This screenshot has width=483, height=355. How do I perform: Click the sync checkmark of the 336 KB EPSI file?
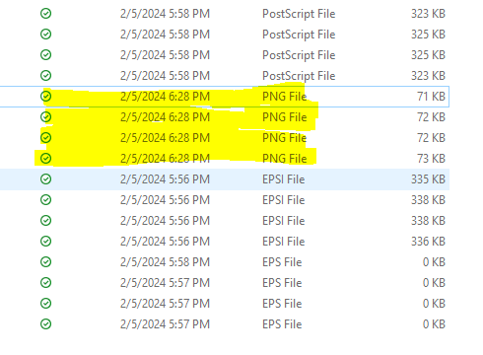pos(45,242)
